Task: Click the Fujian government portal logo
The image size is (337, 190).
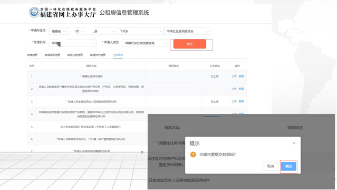Action: point(34,13)
